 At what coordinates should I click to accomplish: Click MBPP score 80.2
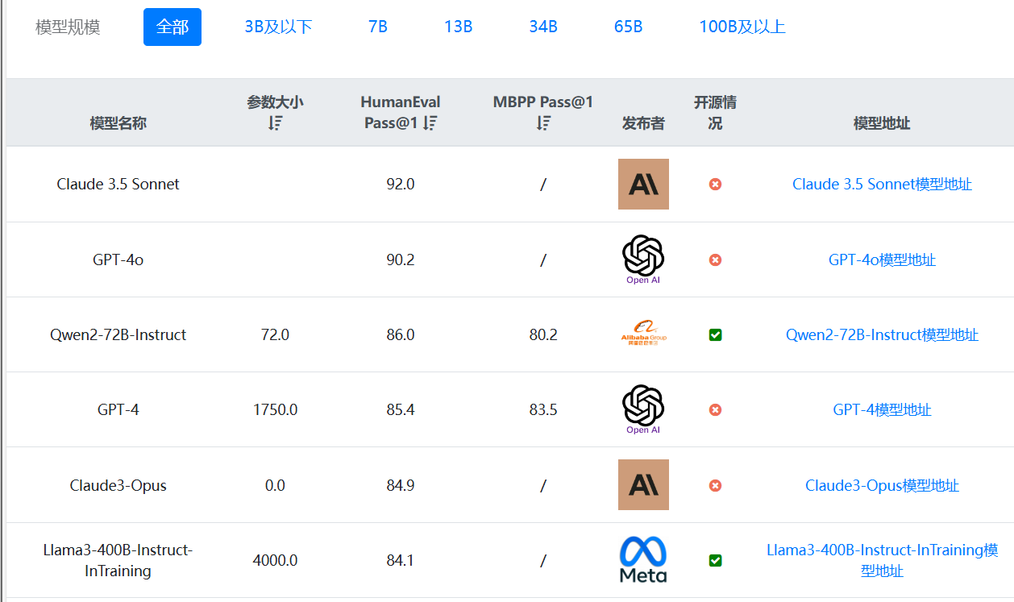(543, 334)
